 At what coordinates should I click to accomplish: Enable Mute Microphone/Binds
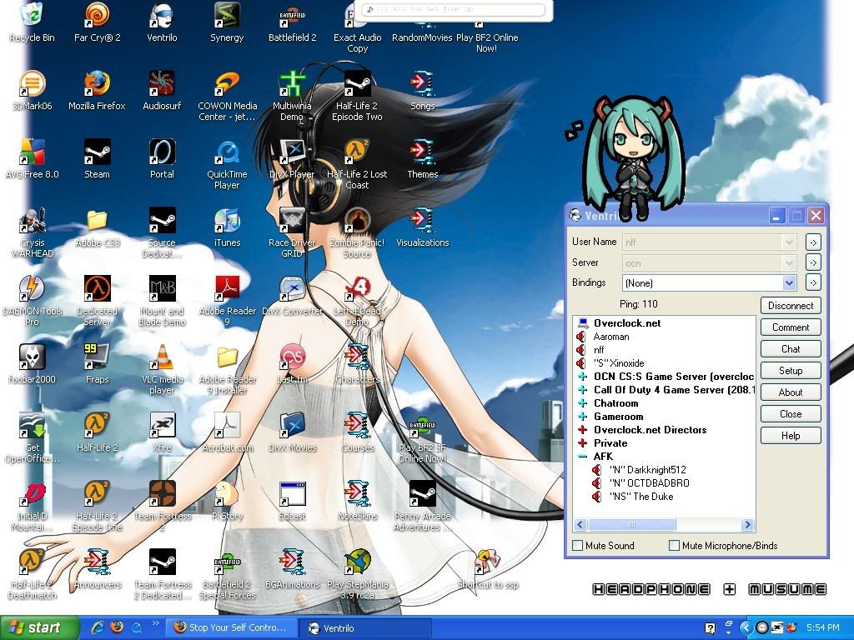tap(674, 545)
